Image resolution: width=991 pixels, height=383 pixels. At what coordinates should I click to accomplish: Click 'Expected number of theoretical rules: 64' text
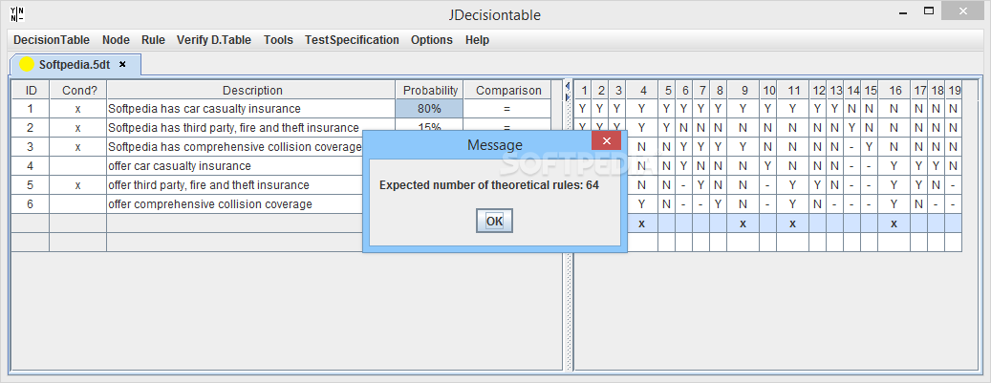[488, 185]
